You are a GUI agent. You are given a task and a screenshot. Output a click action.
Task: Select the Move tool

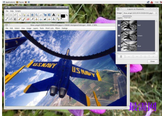click(32, 15)
